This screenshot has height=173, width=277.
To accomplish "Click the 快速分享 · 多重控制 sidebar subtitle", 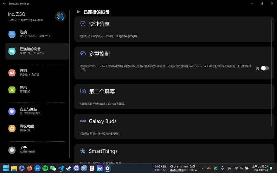I will [32, 53].
